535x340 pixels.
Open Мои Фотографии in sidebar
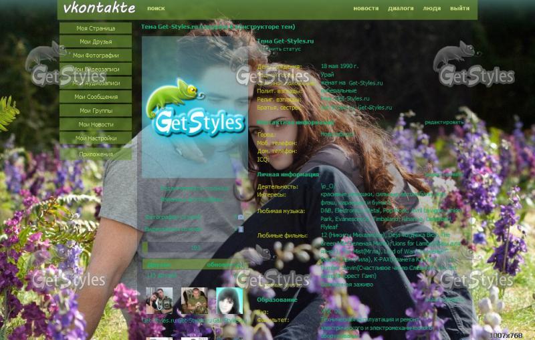point(96,55)
